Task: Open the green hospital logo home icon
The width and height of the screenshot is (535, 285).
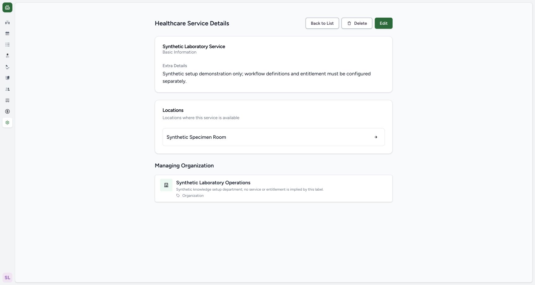Action: [x=7, y=7]
